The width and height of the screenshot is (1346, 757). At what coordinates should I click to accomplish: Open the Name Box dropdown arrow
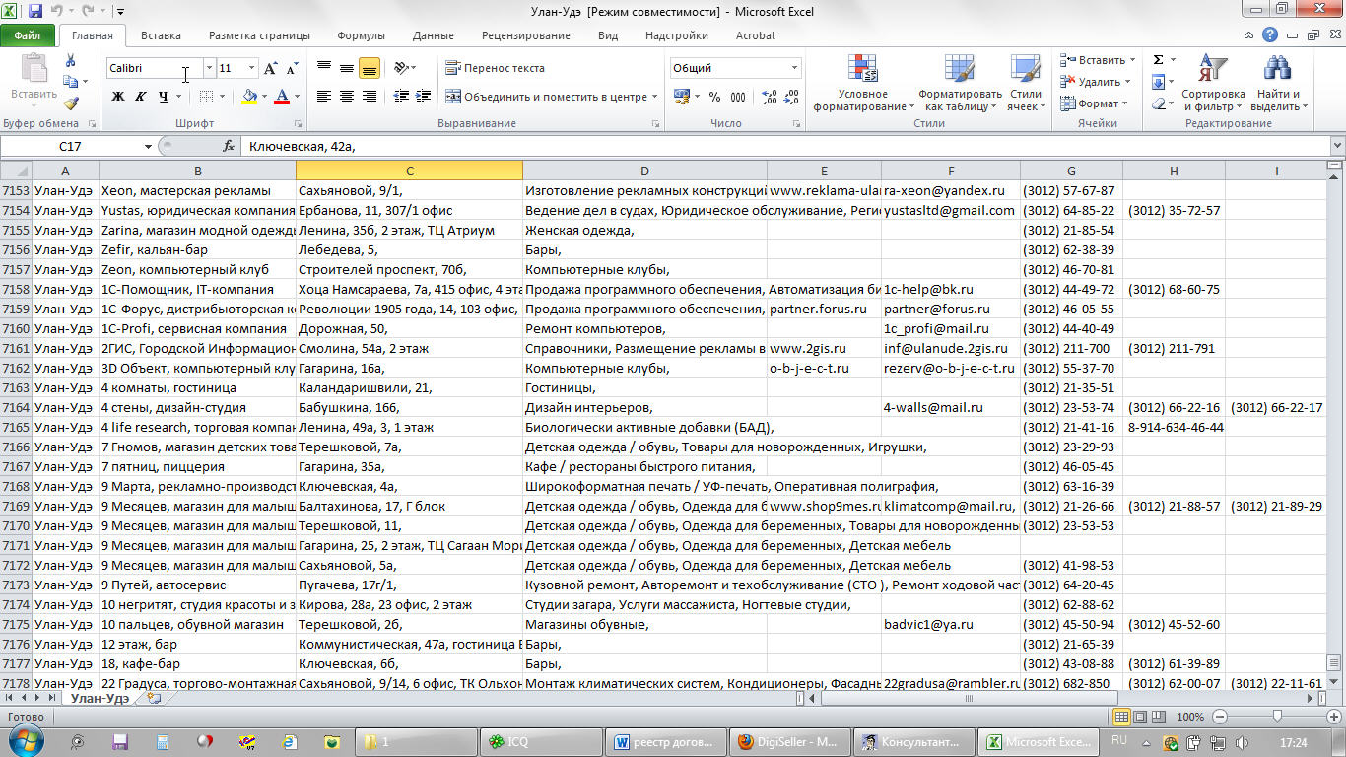coord(148,146)
